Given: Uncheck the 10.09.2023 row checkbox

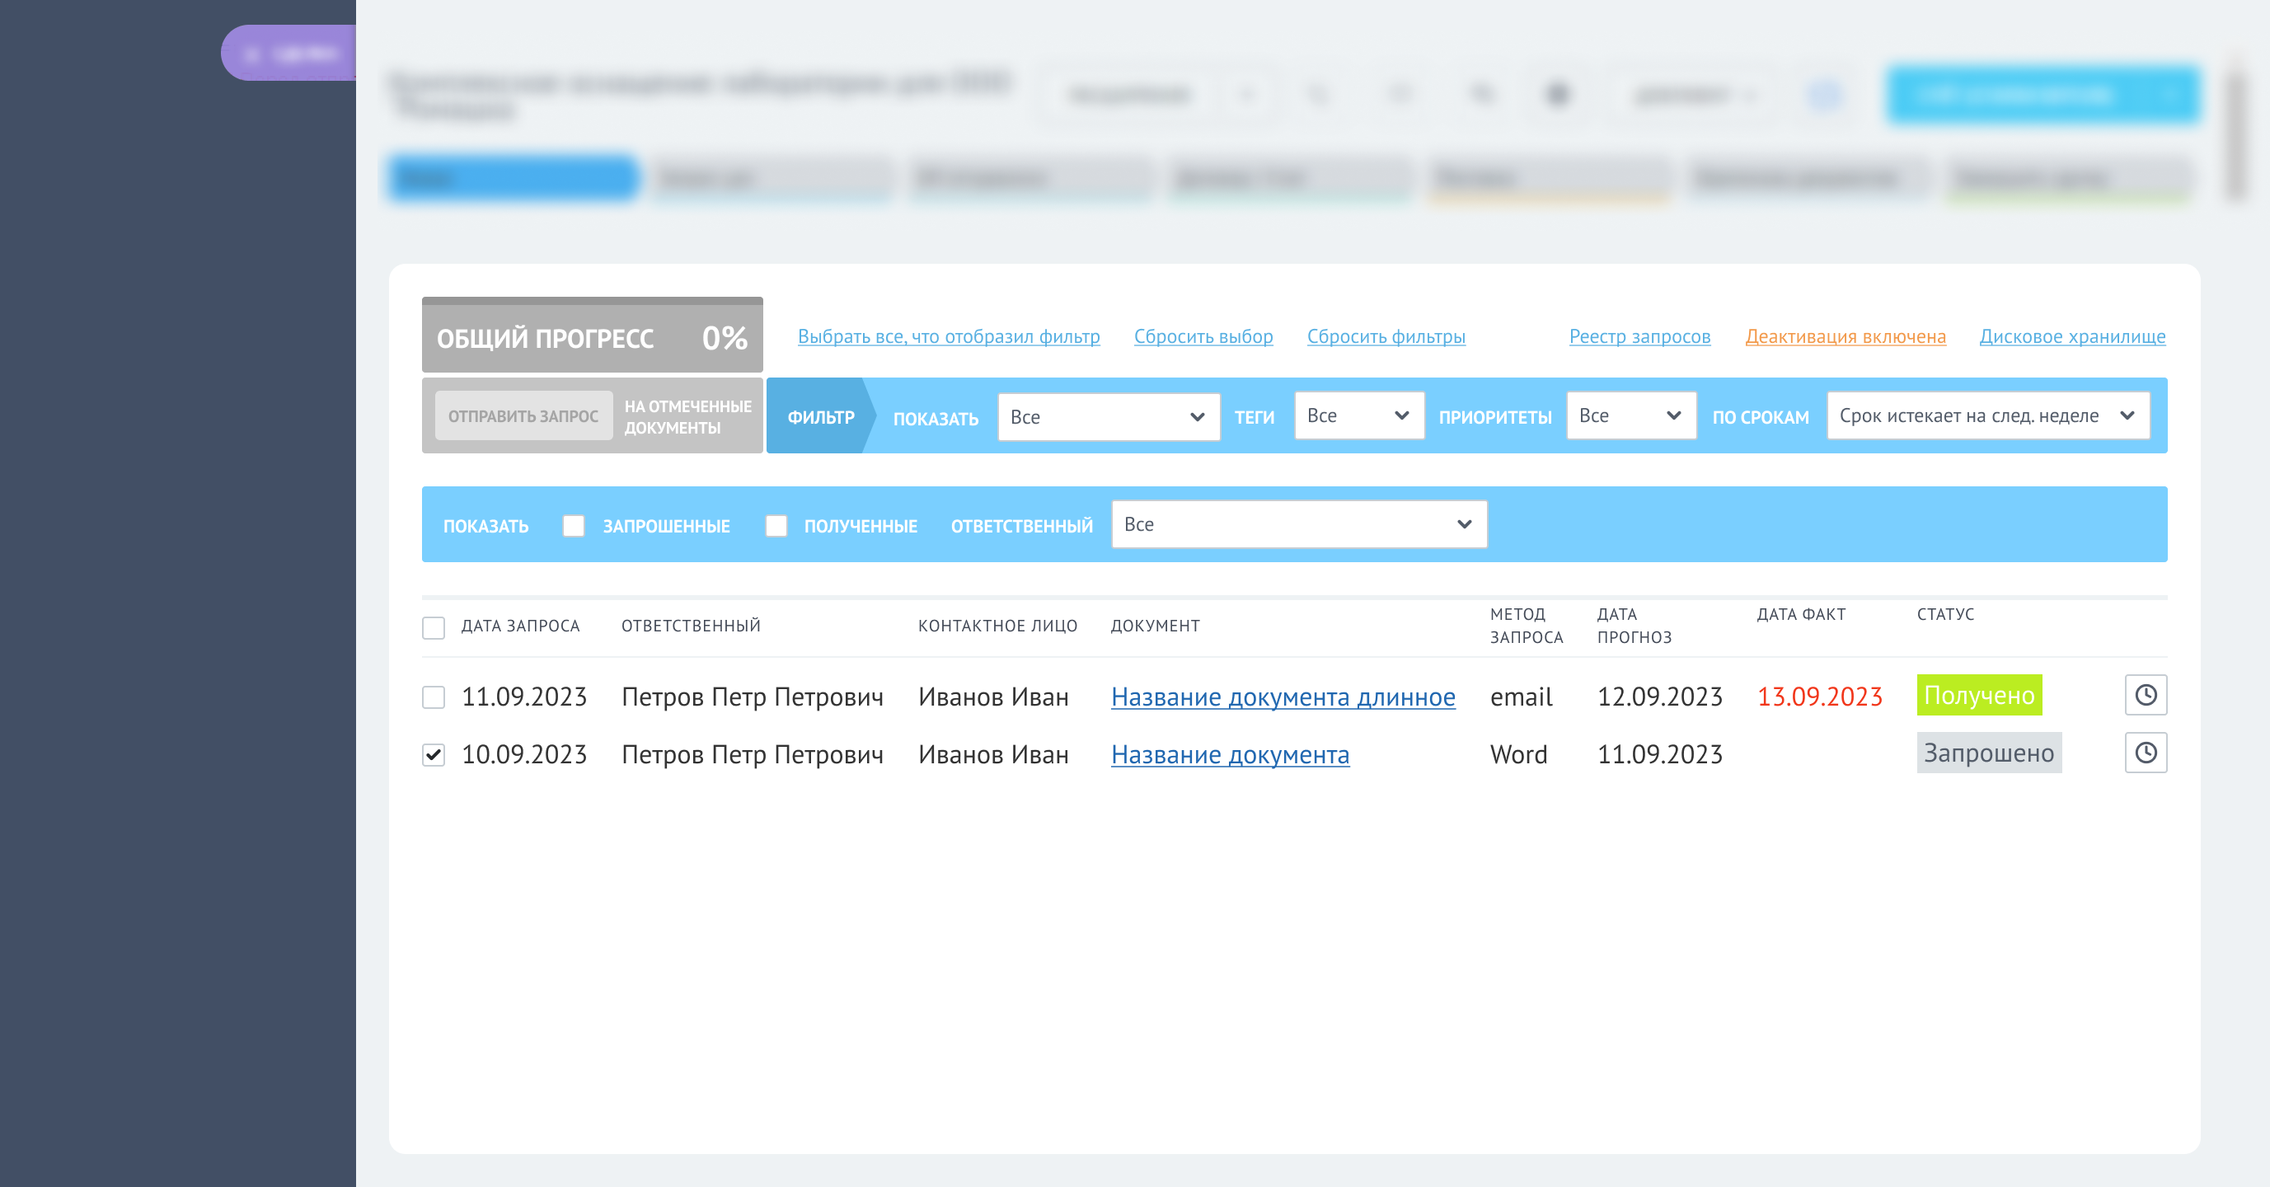Looking at the screenshot, I should coord(434,754).
